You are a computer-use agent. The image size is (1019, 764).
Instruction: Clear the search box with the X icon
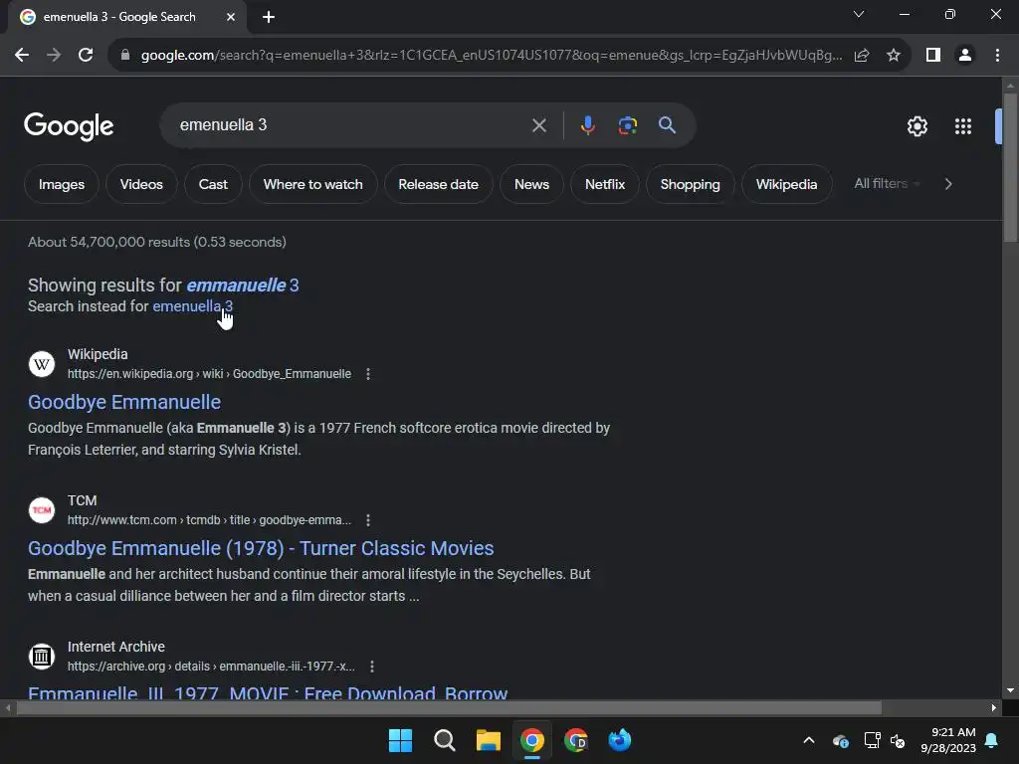pos(539,125)
